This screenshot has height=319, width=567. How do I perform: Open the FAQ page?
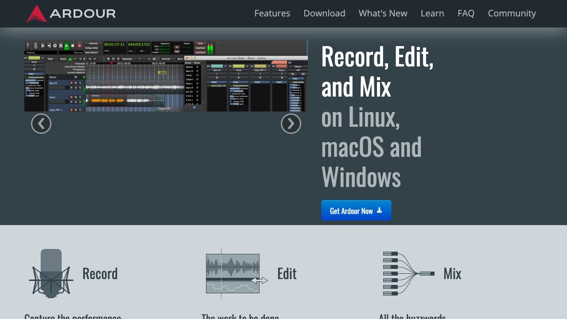[466, 13]
